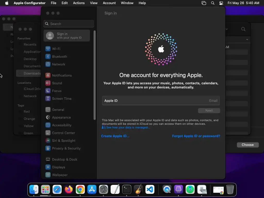264x198 pixels.
Task: Click the file dialog search magnifier
Action: [243, 29]
